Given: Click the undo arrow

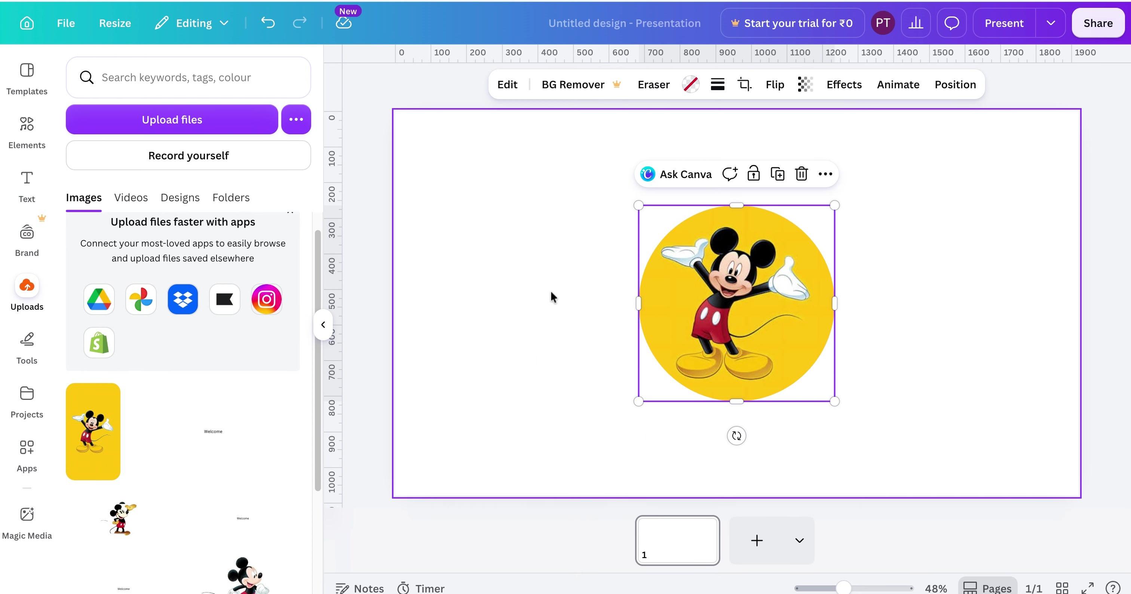Looking at the screenshot, I should coord(268,23).
